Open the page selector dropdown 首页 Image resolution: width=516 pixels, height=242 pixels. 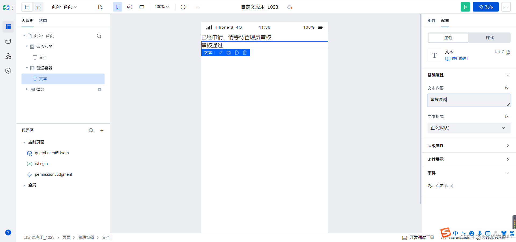64,7
